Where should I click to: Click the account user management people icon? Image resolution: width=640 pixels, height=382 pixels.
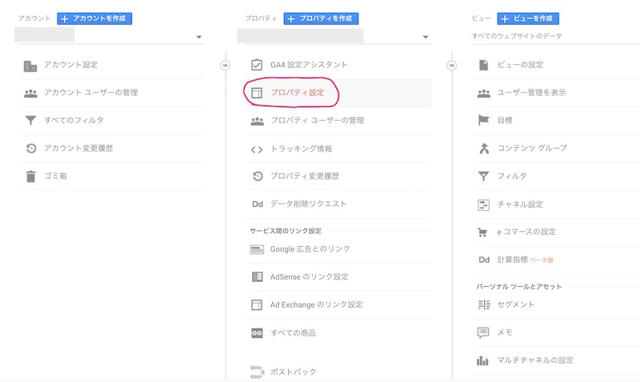(x=30, y=94)
